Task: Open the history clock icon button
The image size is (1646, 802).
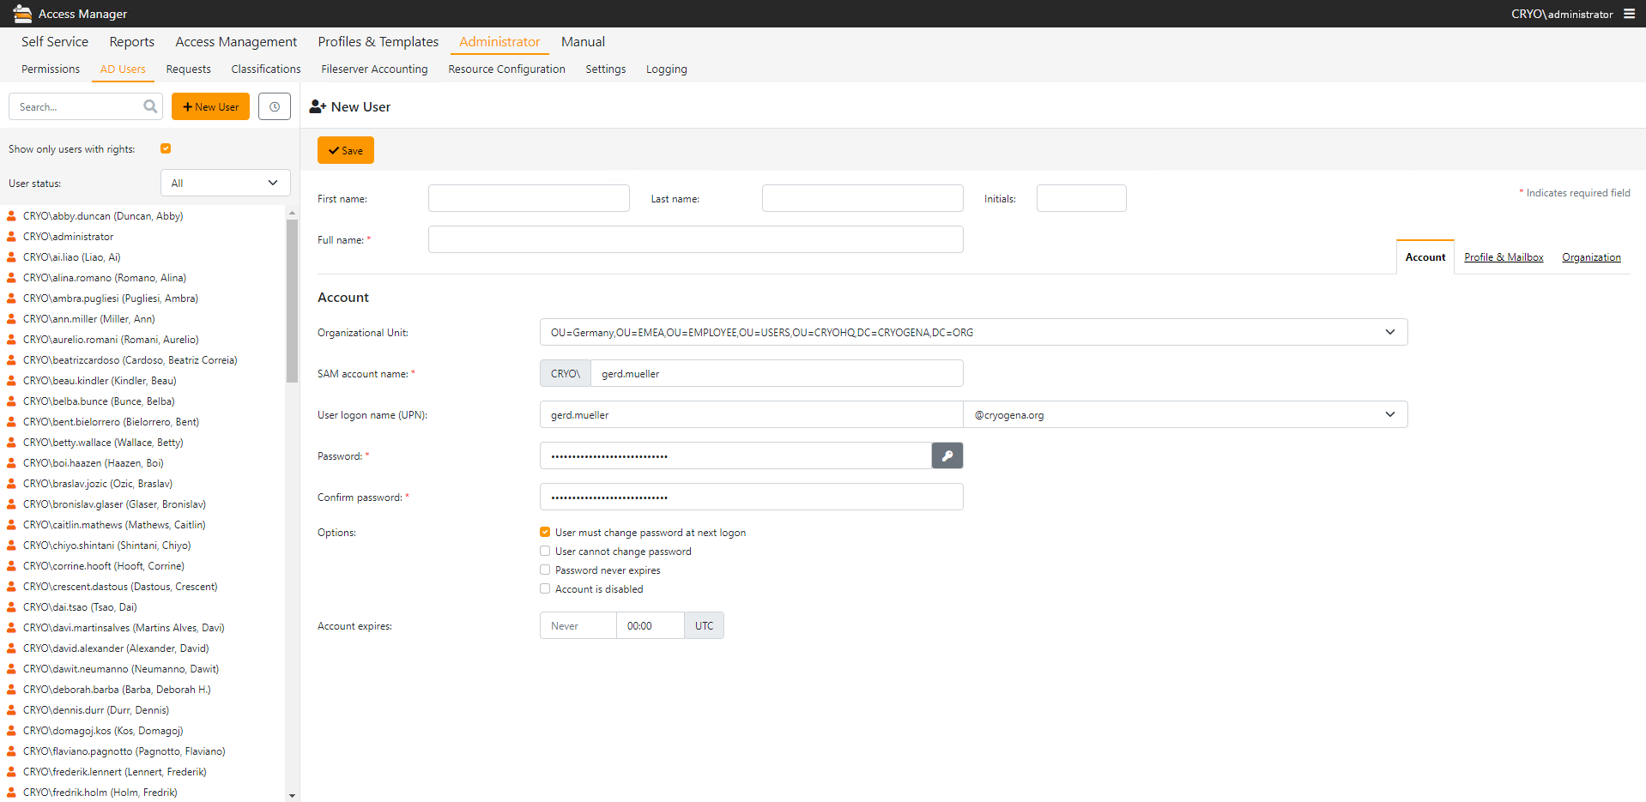Action: (275, 106)
